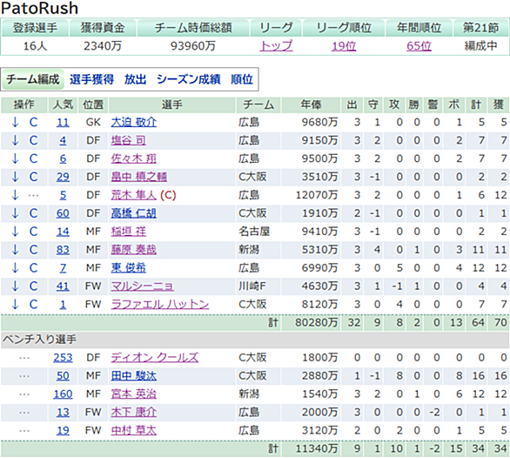Open player 藤原 奏哉 link
This screenshot has height=458, width=510.
click(134, 250)
